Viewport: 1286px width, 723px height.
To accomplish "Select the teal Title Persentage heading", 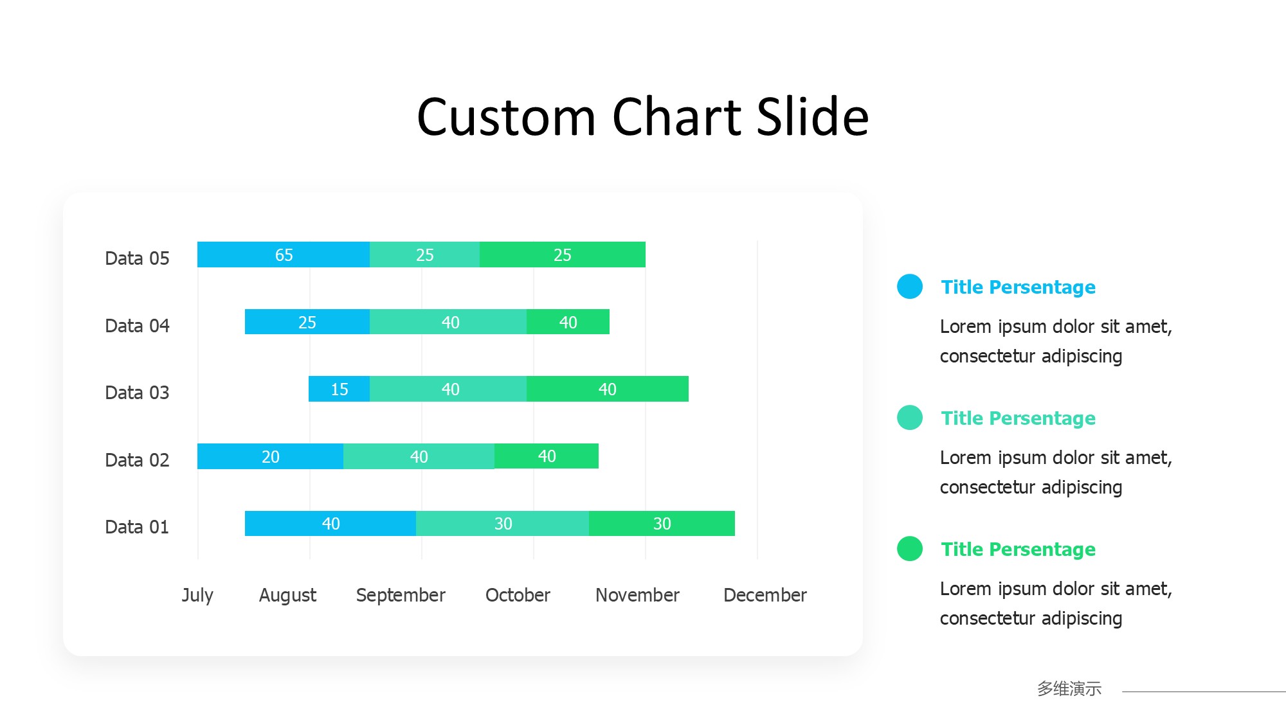I will tap(1018, 418).
